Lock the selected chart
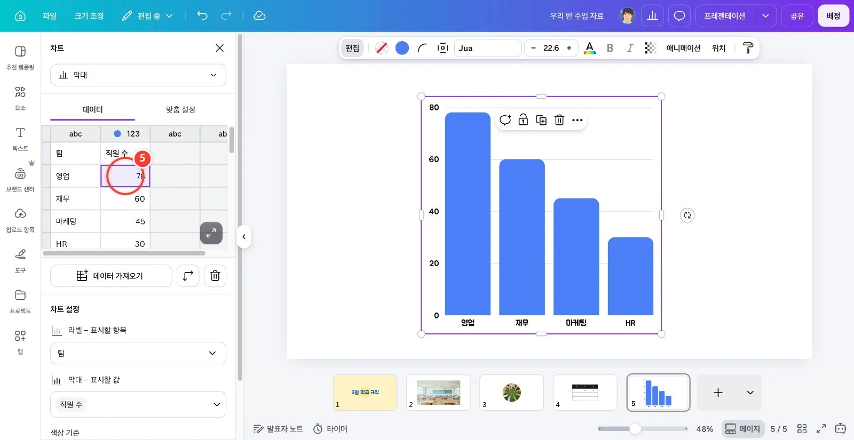Screen dimensions: 854x440 point(523,120)
